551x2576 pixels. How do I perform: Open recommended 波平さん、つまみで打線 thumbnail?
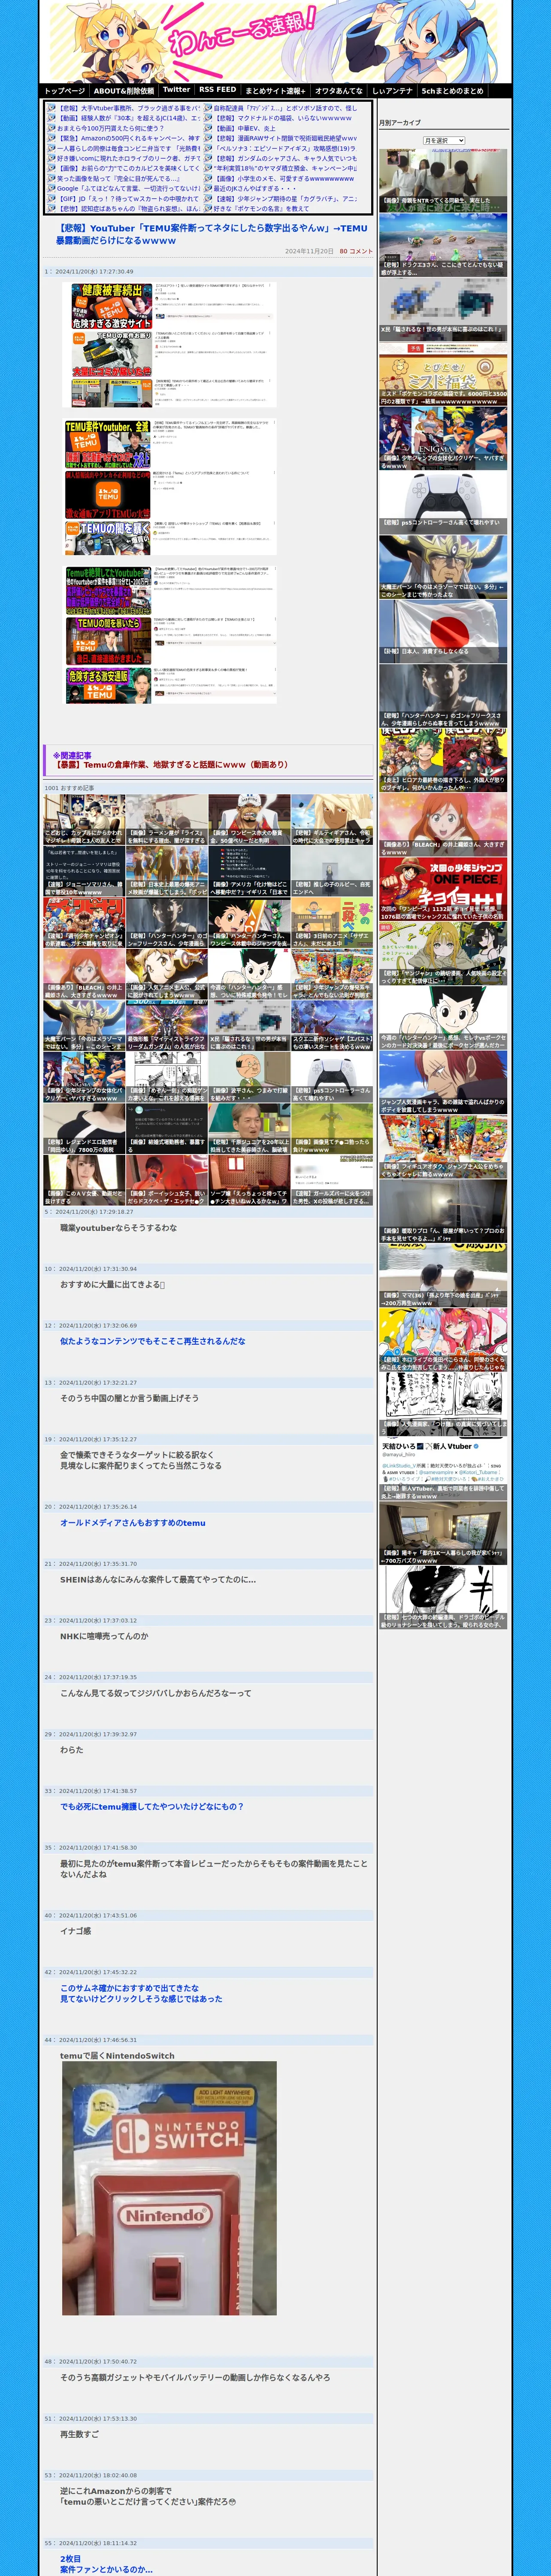point(249,1078)
